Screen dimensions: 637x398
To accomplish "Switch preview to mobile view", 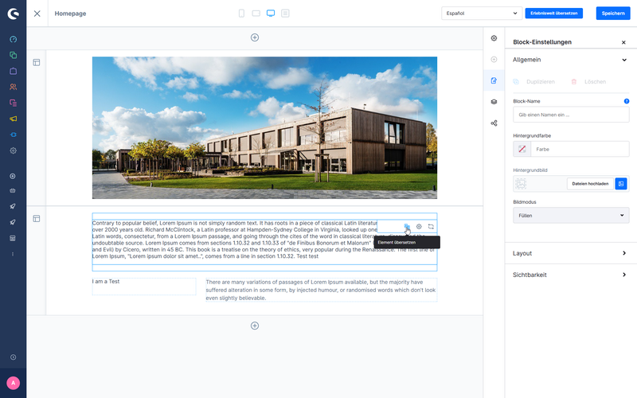I will pyautogui.click(x=242, y=14).
